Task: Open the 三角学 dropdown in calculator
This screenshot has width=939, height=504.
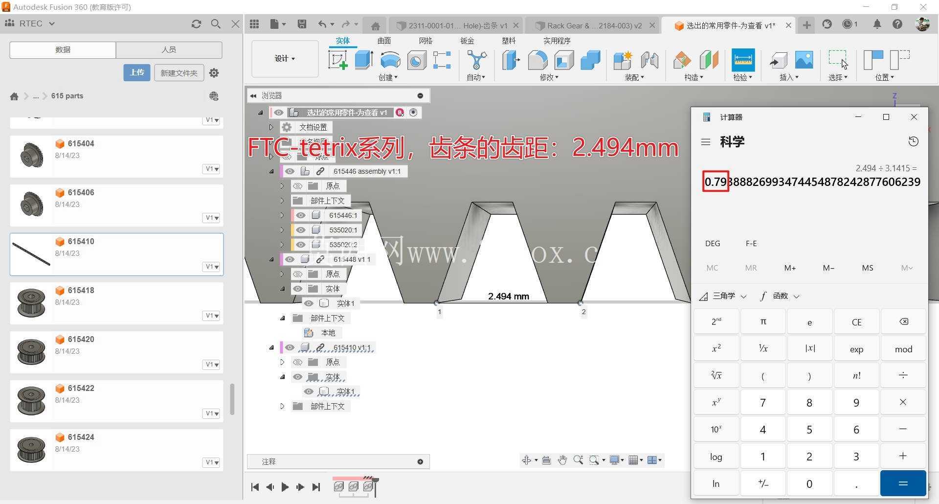Action: (723, 296)
